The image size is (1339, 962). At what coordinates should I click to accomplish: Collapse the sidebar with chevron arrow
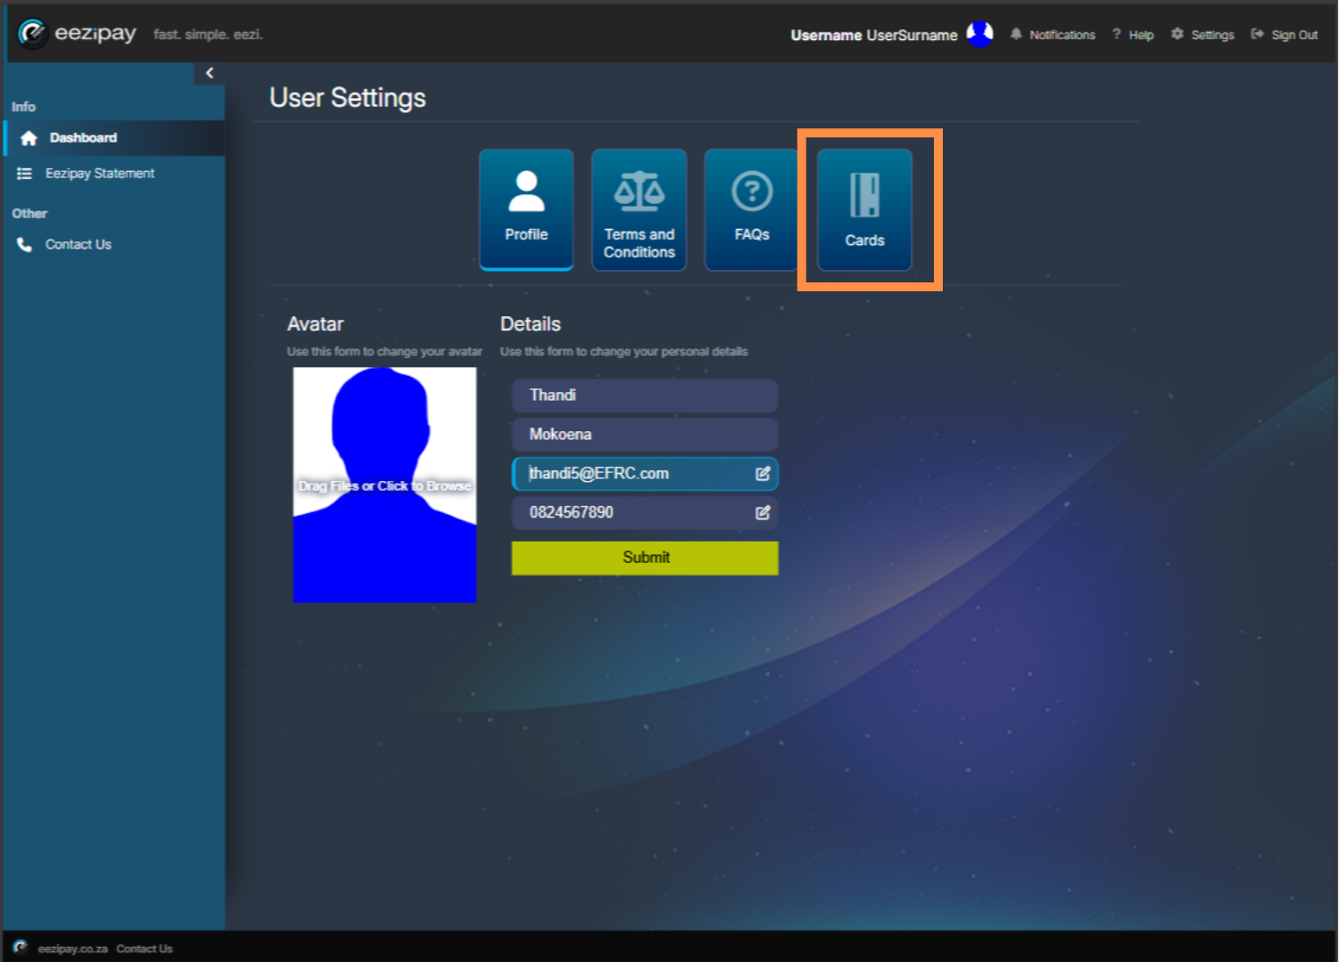pos(209,73)
